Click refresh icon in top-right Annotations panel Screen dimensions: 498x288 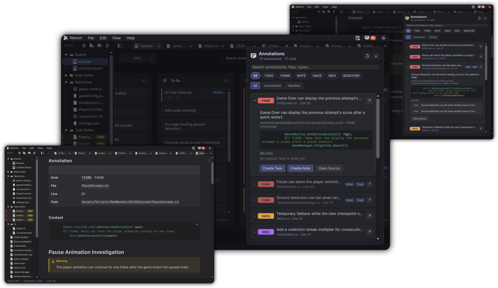479,18
